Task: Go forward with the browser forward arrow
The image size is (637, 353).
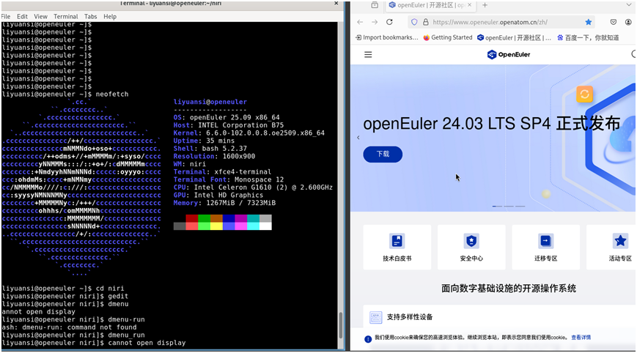Action: pyautogui.click(x=375, y=22)
